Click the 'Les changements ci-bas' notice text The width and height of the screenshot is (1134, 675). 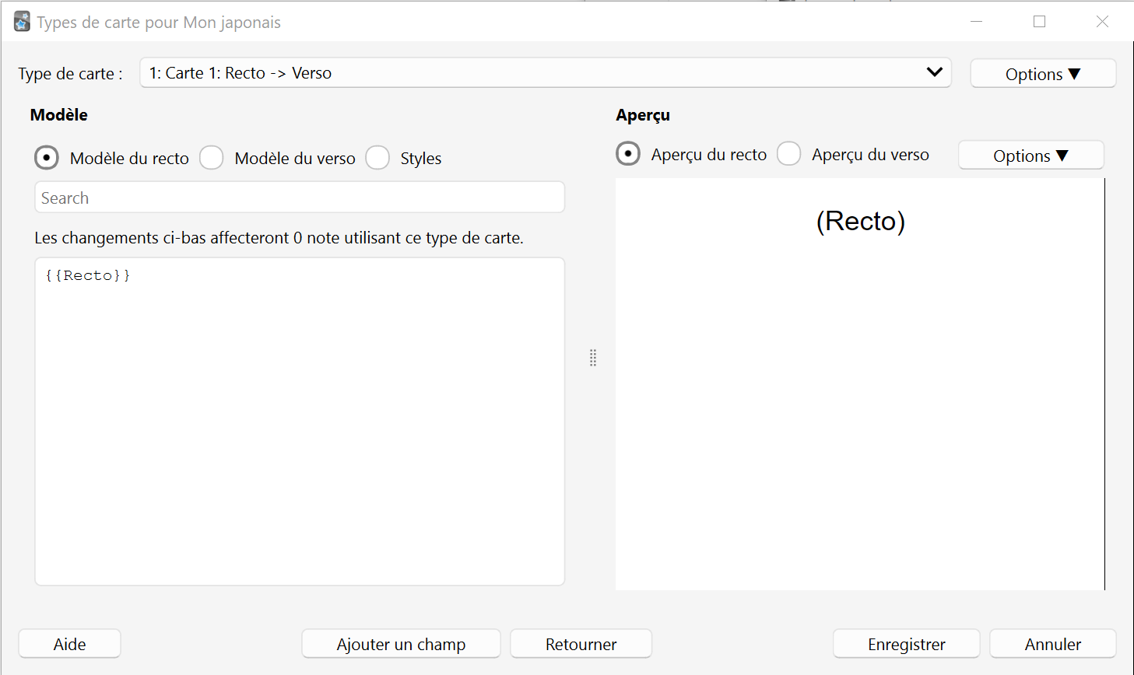pos(279,238)
